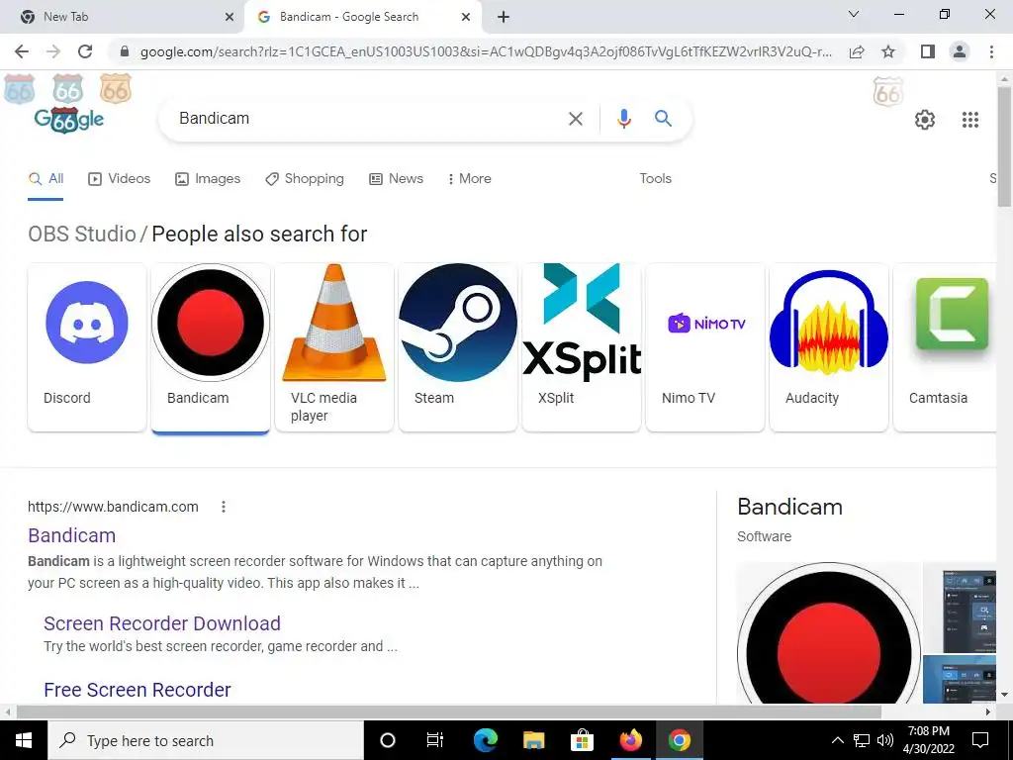Open Google settings gear
The height and width of the screenshot is (760, 1013).
click(925, 120)
